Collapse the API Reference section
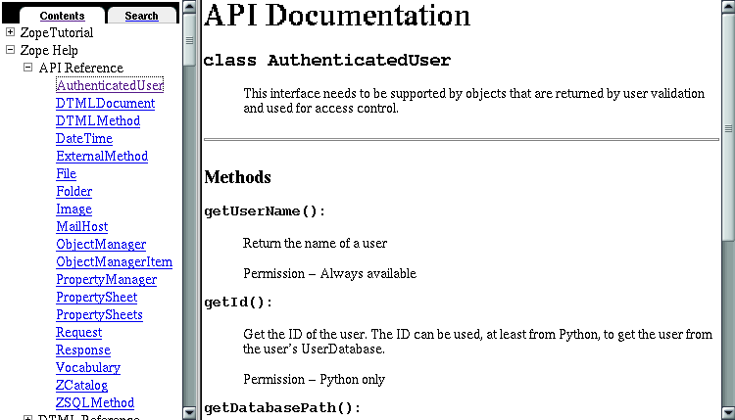 [x=28, y=69]
